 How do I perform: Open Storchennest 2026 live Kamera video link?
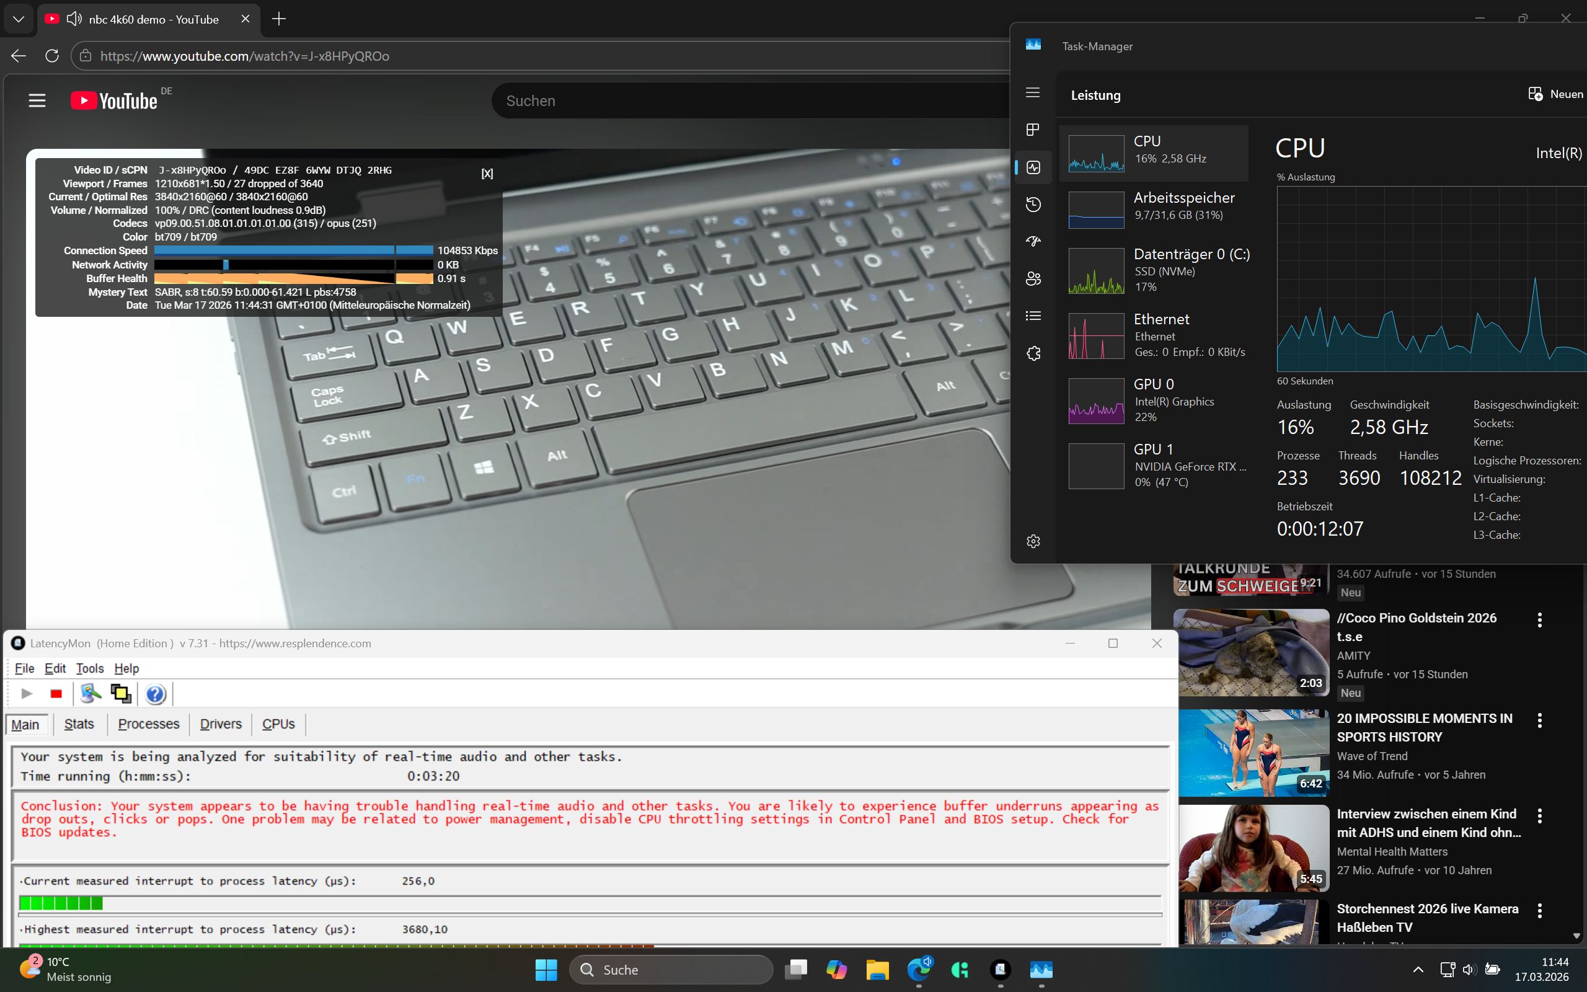[1427, 917]
